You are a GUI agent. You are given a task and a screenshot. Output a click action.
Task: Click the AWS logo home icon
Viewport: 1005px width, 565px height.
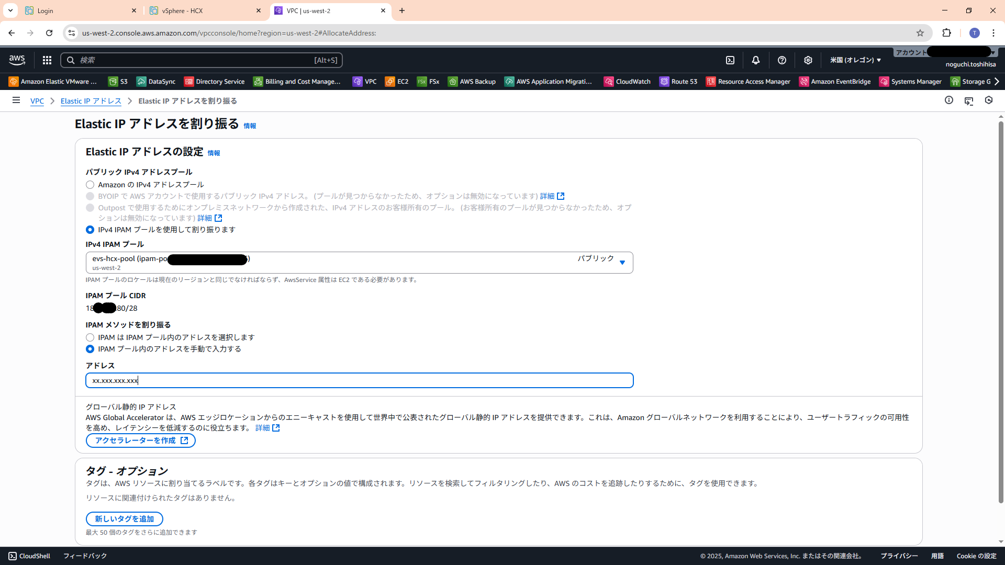pos(17,60)
